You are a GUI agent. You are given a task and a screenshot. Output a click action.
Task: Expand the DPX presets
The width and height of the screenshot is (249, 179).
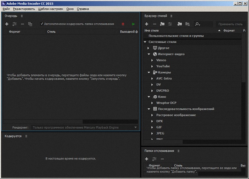(x=152, y=121)
